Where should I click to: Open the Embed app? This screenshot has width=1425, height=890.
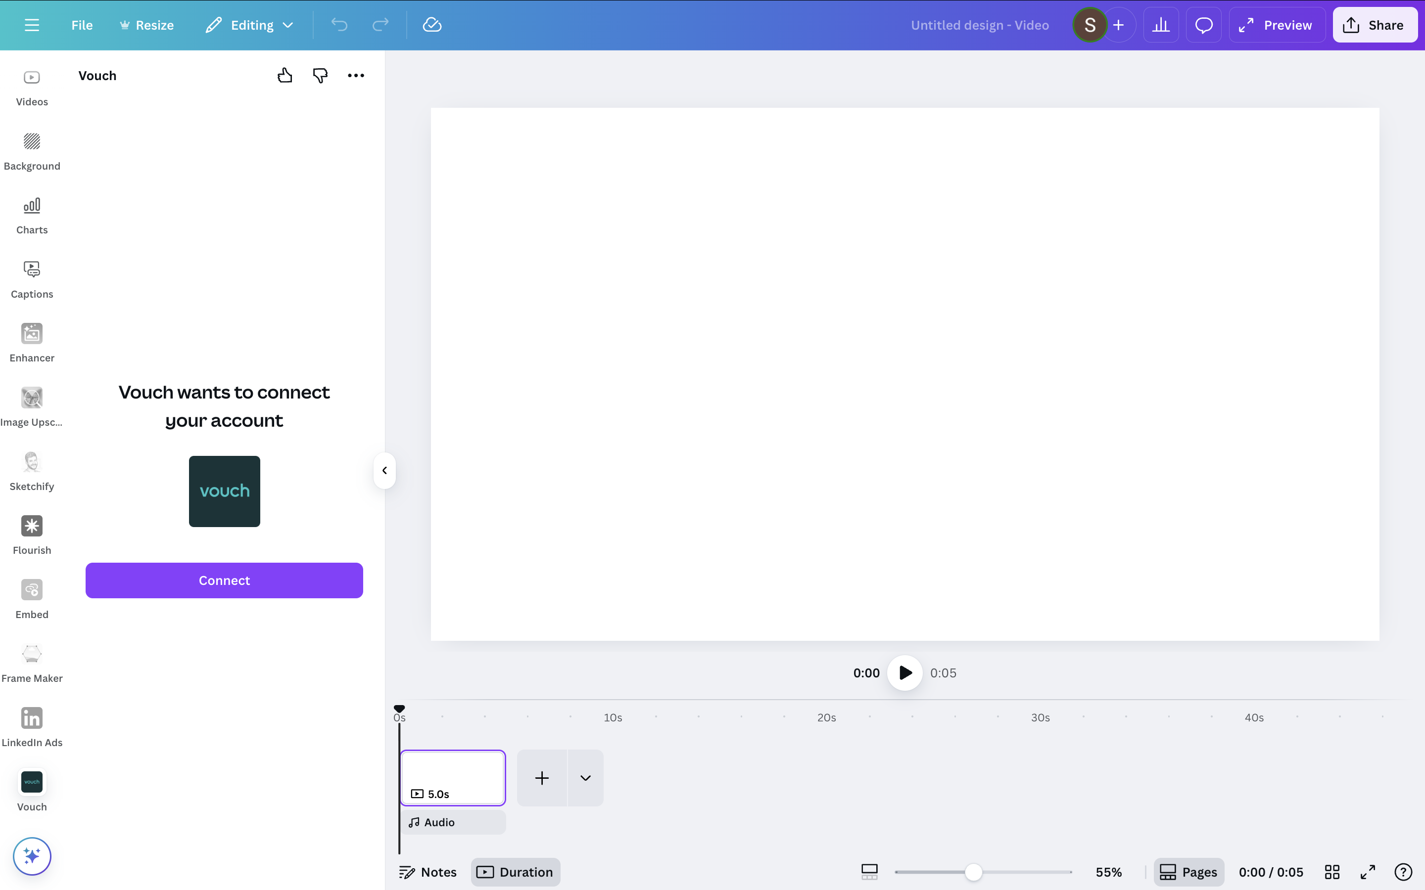coord(32,600)
